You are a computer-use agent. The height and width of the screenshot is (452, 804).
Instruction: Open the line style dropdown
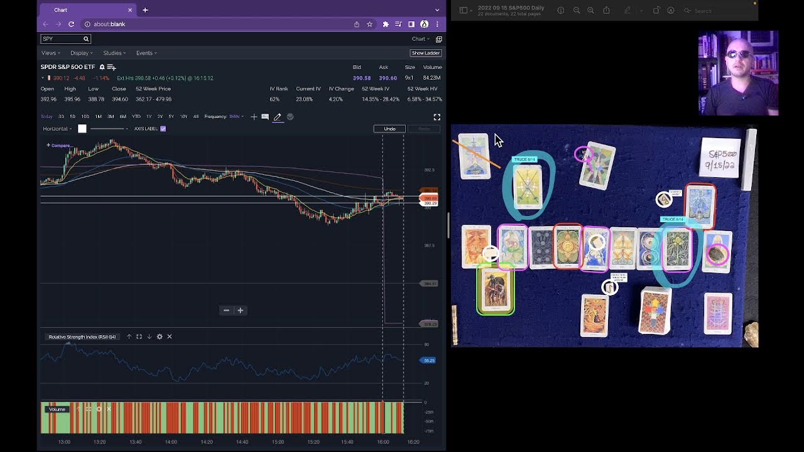[x=109, y=129]
